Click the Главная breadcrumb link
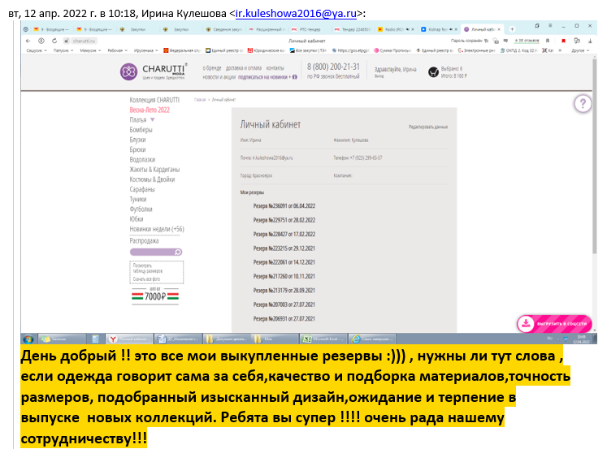 (200, 100)
